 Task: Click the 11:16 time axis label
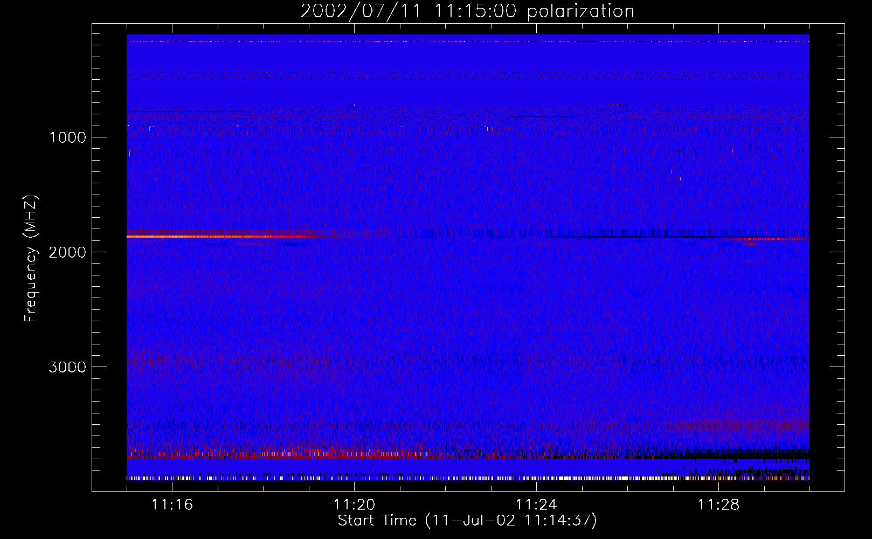(x=172, y=505)
